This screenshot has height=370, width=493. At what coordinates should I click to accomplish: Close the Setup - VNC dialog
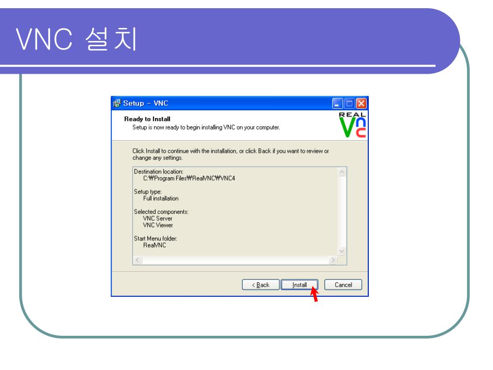pos(361,104)
